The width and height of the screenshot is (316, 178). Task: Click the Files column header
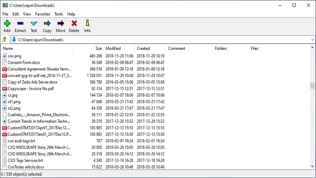point(244,48)
